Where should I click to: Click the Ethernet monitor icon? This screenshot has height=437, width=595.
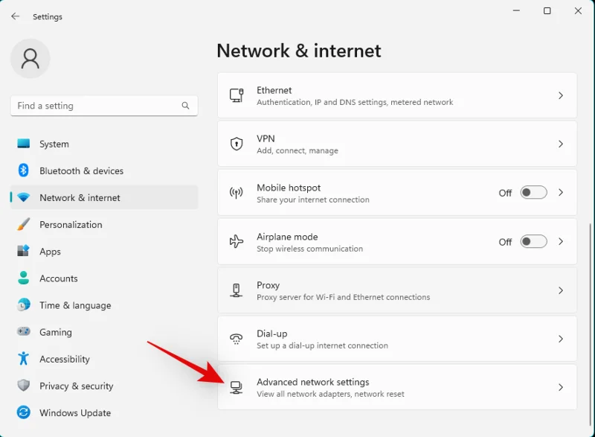tap(237, 95)
